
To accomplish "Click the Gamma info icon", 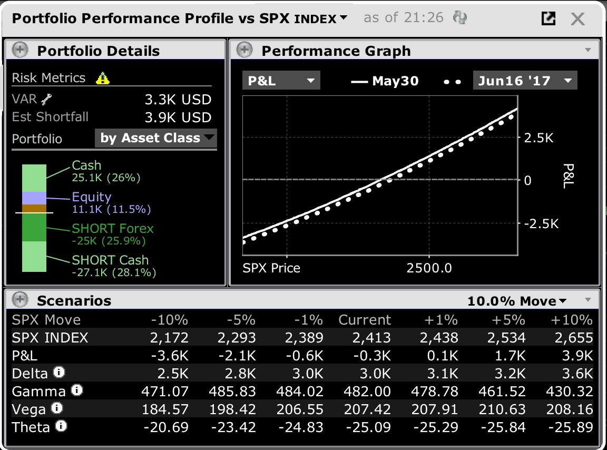I will 77,390.
